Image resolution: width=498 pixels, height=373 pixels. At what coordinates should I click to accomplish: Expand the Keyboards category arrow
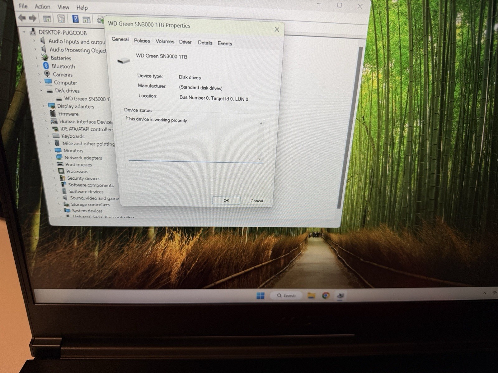tap(48, 136)
